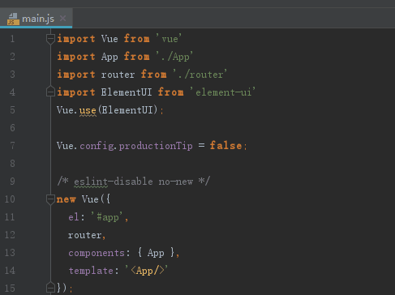Click the './router' import path string
This screenshot has width=395, height=295.
click(x=200, y=75)
